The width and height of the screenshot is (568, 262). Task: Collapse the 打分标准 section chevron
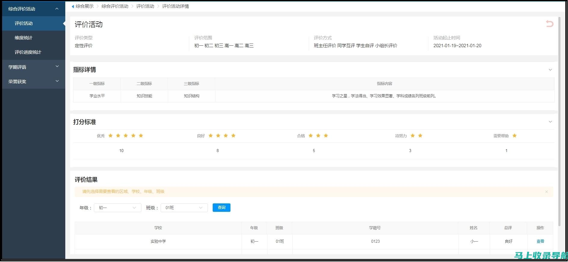550,122
